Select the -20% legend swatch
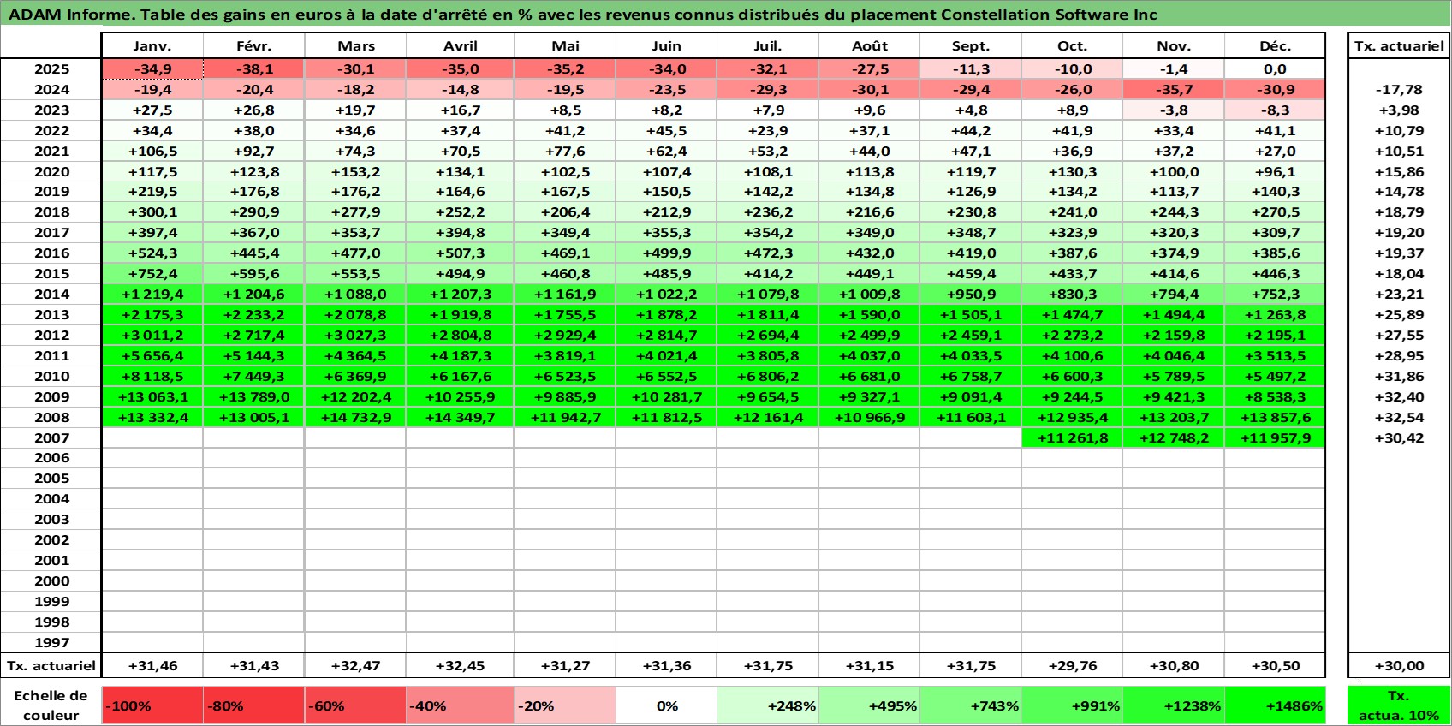This screenshot has width=1452, height=726. tap(565, 705)
